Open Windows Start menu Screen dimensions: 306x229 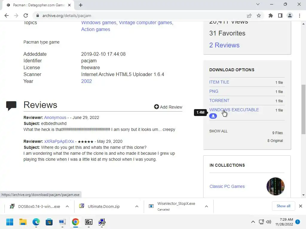point(10,222)
